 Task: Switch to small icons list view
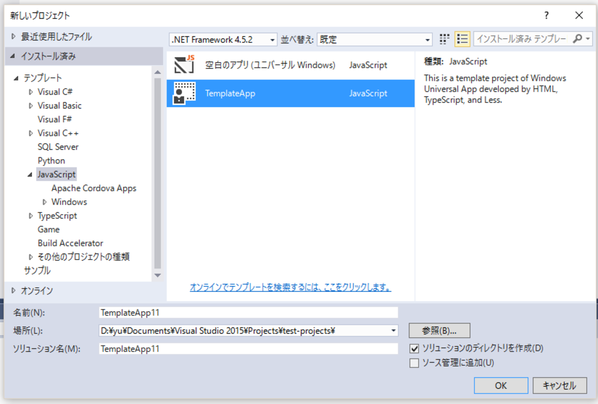click(462, 40)
